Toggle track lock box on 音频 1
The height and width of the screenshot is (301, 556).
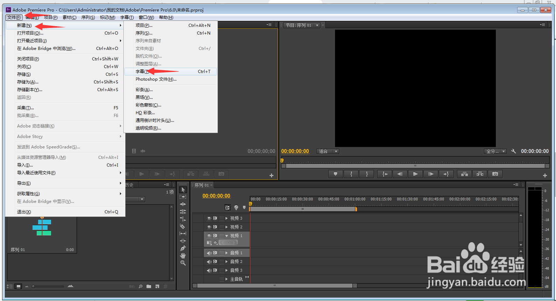222,253
